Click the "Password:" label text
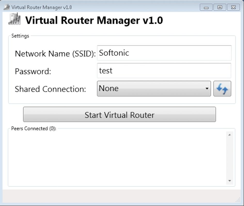The image size is (244, 206). coord(33,71)
